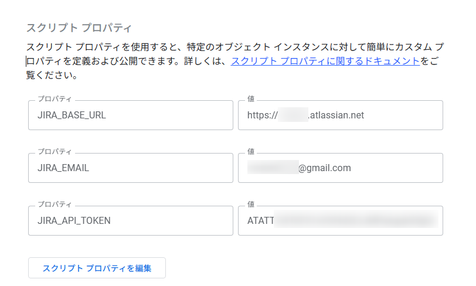Click the プロパティ label above JIRA_API_TOKEN
This screenshot has width=476, height=286.
55,205
